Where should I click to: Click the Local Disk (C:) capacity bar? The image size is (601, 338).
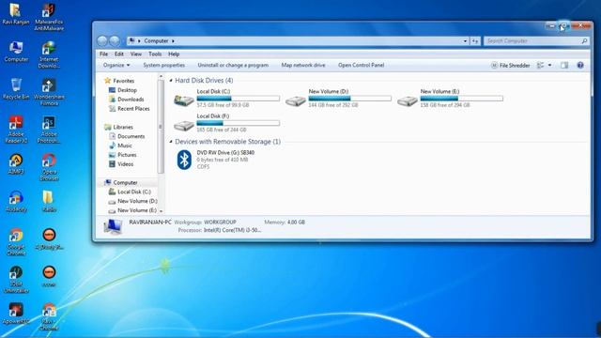(238, 99)
